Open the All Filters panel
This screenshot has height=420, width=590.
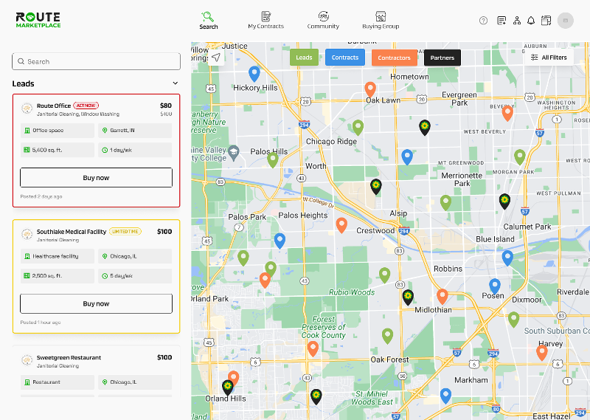549,58
